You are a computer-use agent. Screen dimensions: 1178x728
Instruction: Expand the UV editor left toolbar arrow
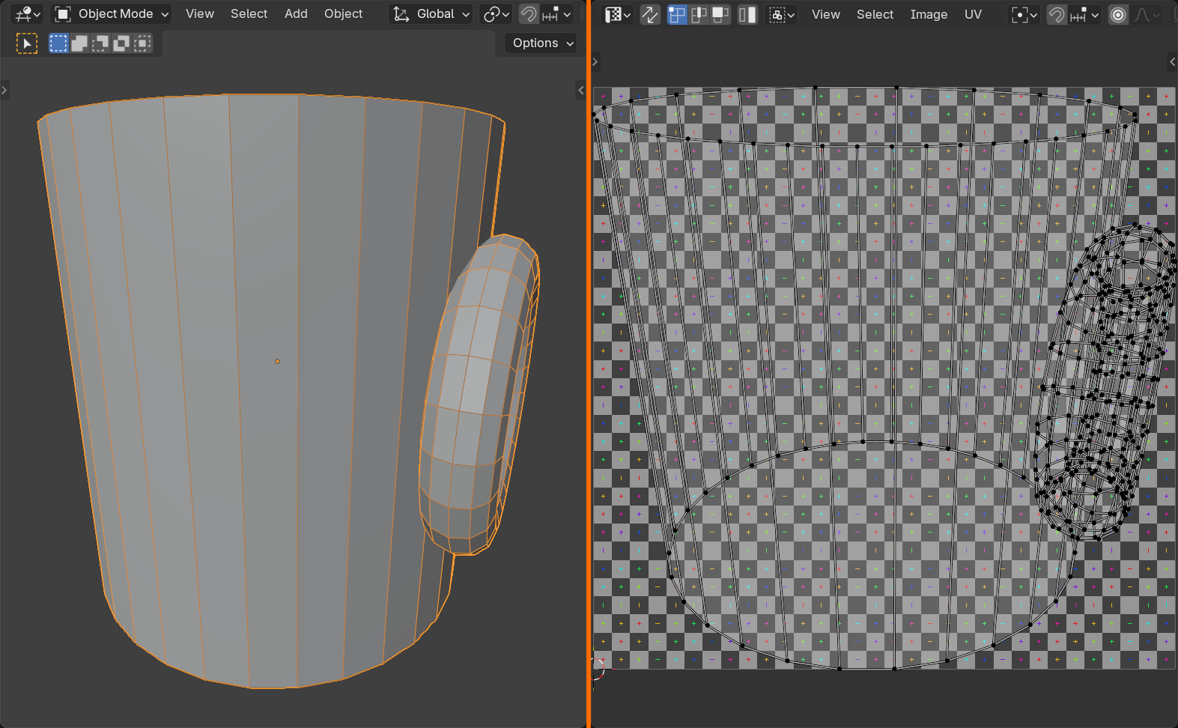pos(595,61)
